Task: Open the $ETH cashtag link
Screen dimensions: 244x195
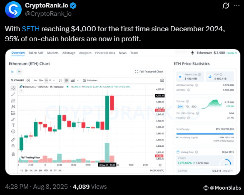Action: (31, 29)
